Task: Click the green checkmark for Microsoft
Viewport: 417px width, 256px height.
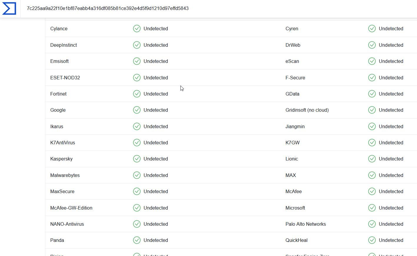Action: (x=372, y=208)
